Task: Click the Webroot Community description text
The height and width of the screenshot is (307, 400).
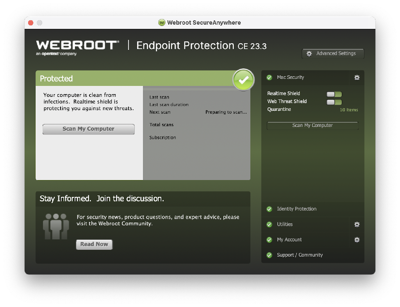Action: [158, 220]
